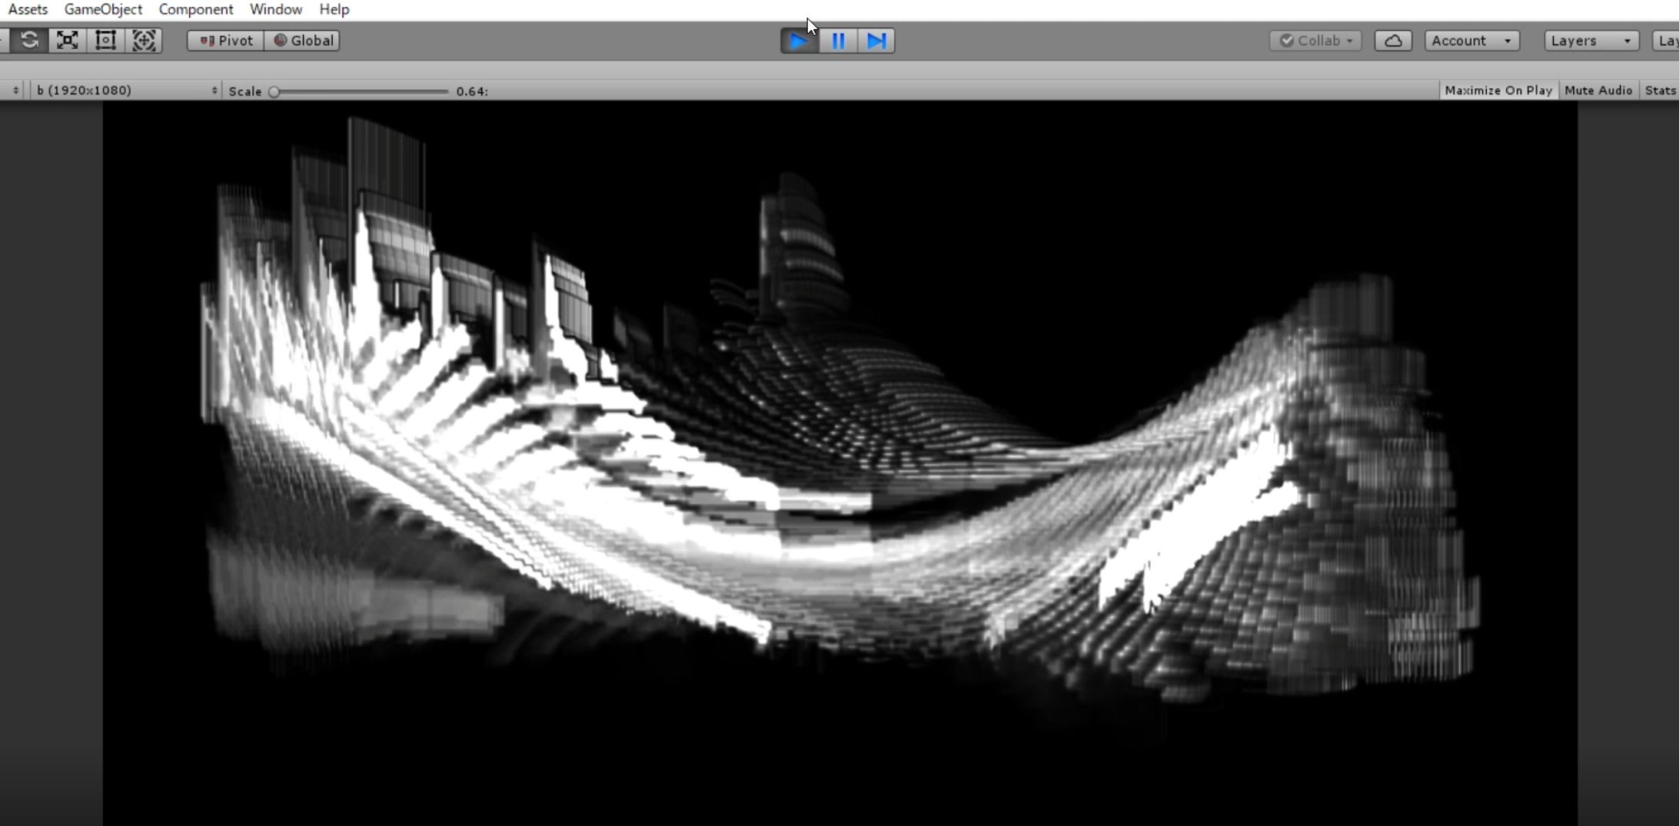Viewport: 1679px width, 826px height.
Task: Step forward one frame
Action: (x=876, y=41)
